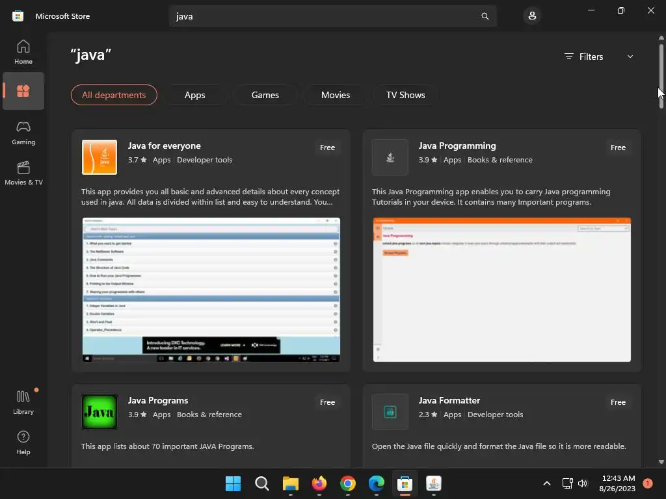Click the Java taskbar icon
Image resolution: width=666 pixels, height=499 pixels.
434,483
